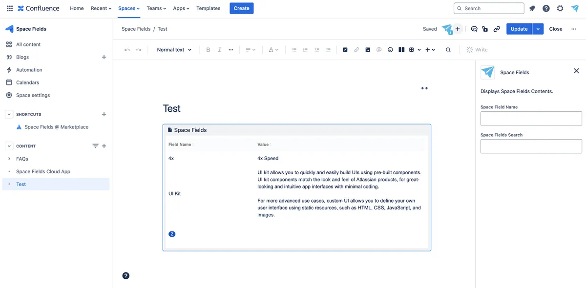Insert a link from toolbar

[x=356, y=50]
